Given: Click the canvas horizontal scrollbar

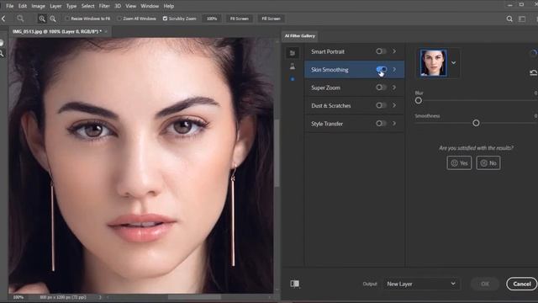Looking at the screenshot, I should click(x=194, y=297).
